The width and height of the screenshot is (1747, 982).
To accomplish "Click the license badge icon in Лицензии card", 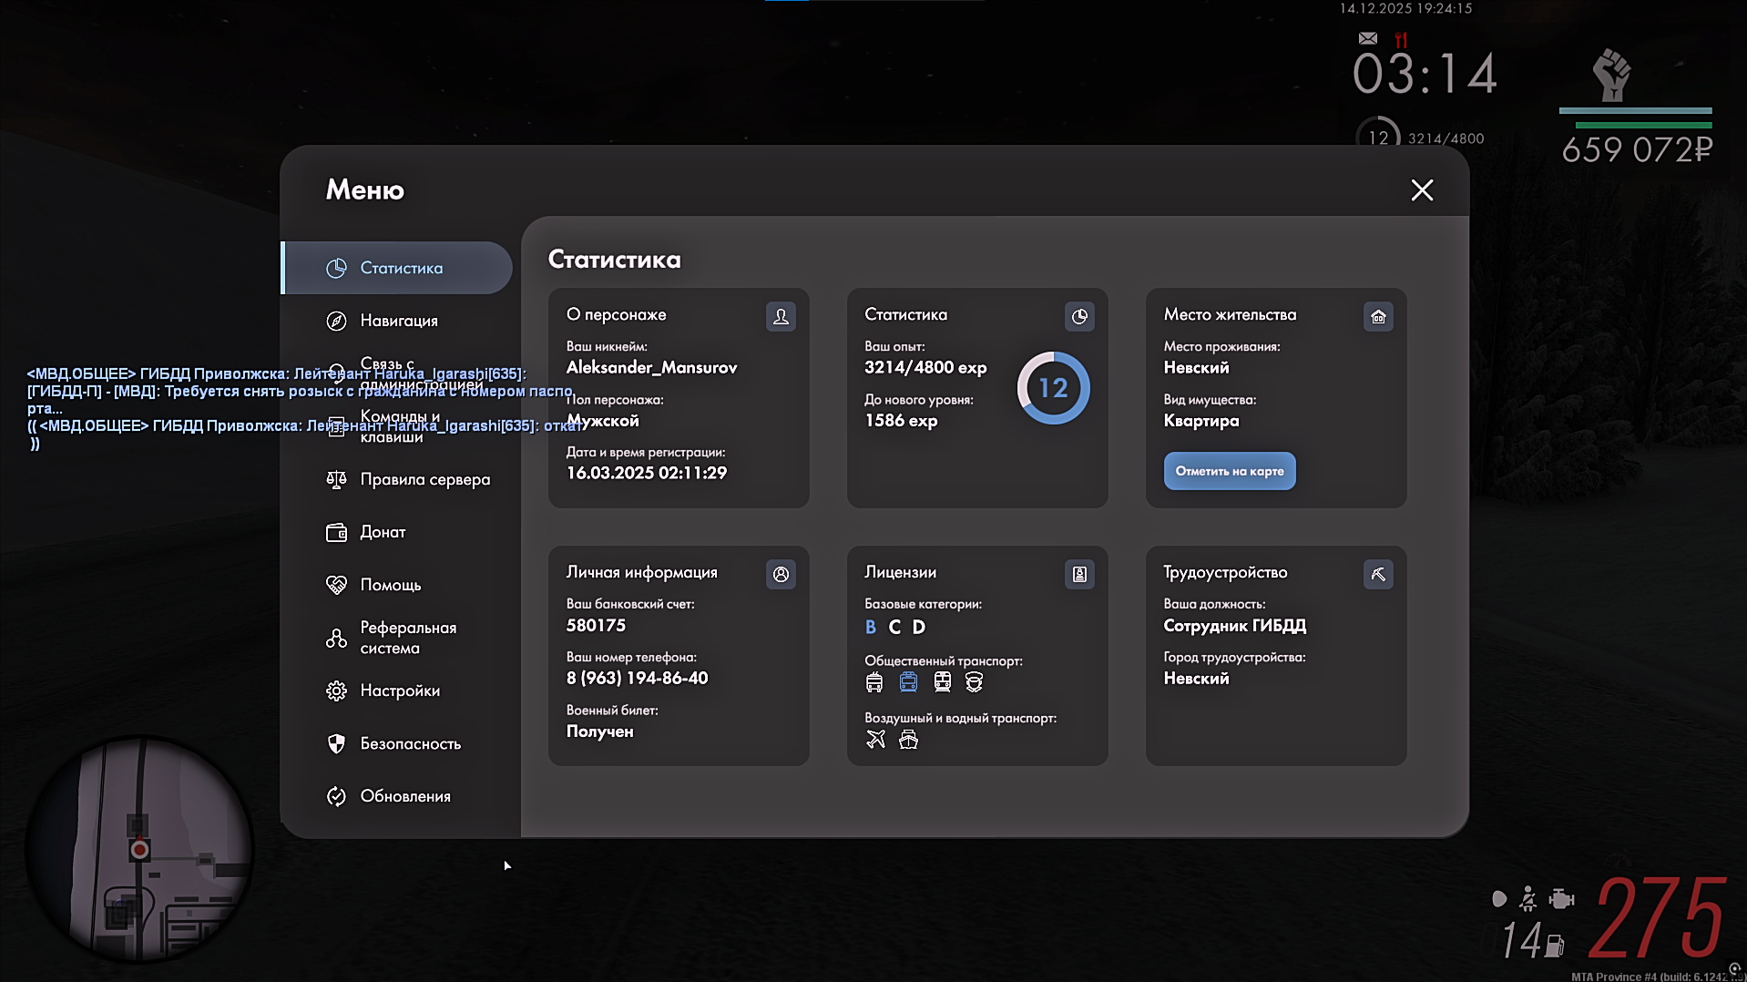I will pos(1079,574).
